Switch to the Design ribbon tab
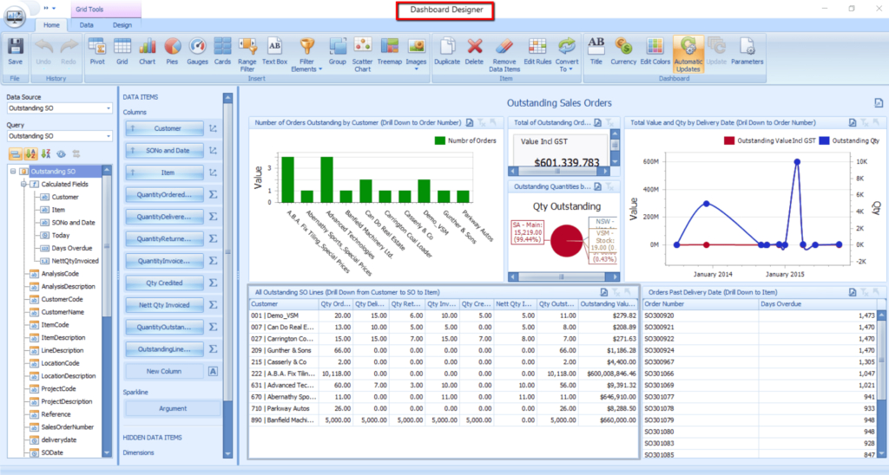This screenshot has height=475, width=889. coord(122,25)
